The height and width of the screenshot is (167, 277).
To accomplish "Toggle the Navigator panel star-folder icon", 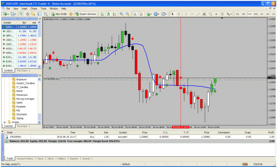I will tap(33, 14).
